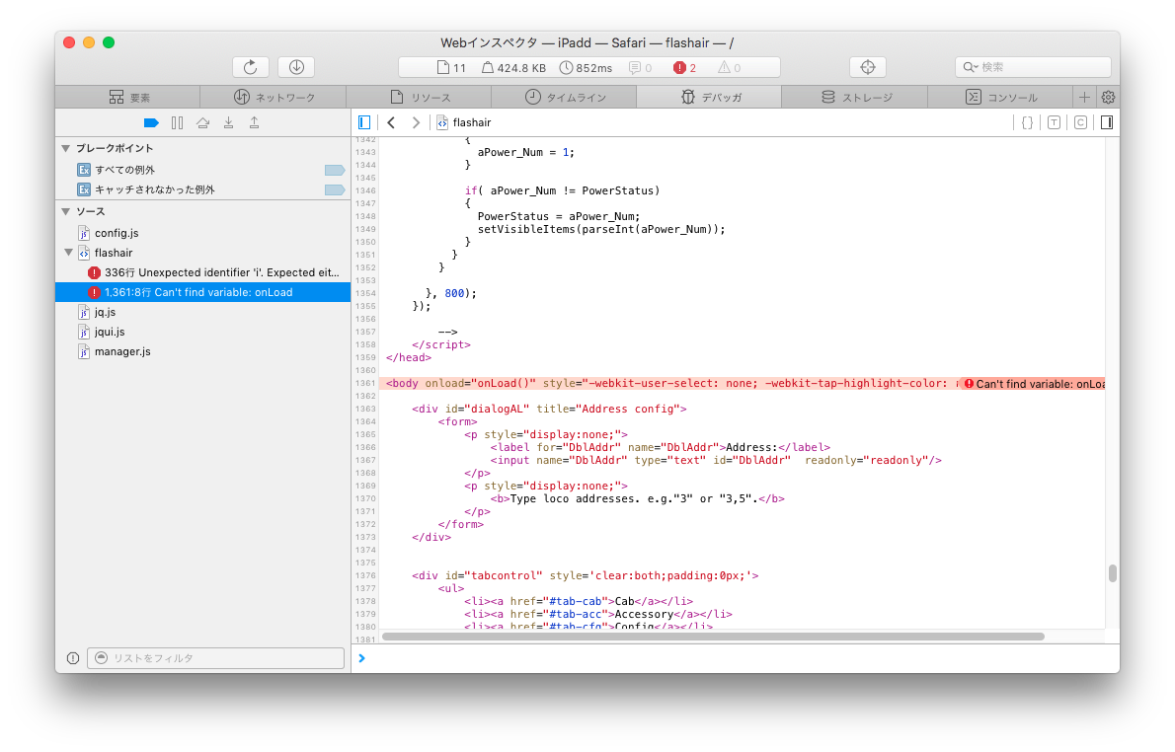Open inspector settings gear
The image size is (1175, 752).
pos(1108,98)
